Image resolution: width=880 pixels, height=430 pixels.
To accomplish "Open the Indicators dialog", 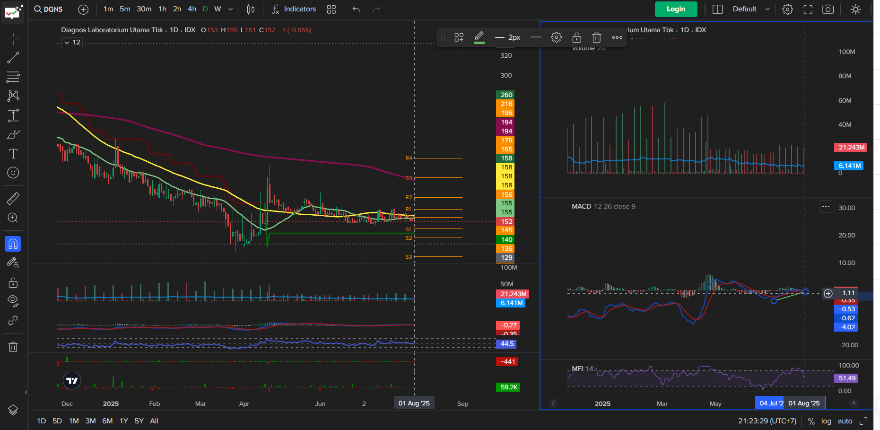I will coord(294,9).
